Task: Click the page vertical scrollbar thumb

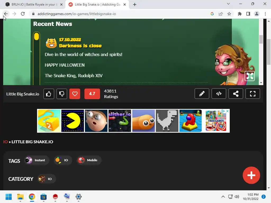Action: coord(269,52)
